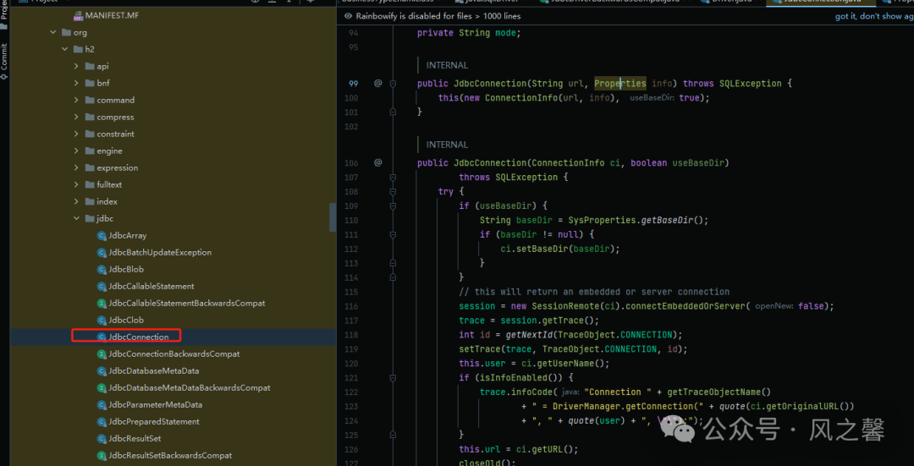This screenshot has height=466, width=914.
Task: Collapse the jdbc package chevron
Action: click(x=76, y=219)
